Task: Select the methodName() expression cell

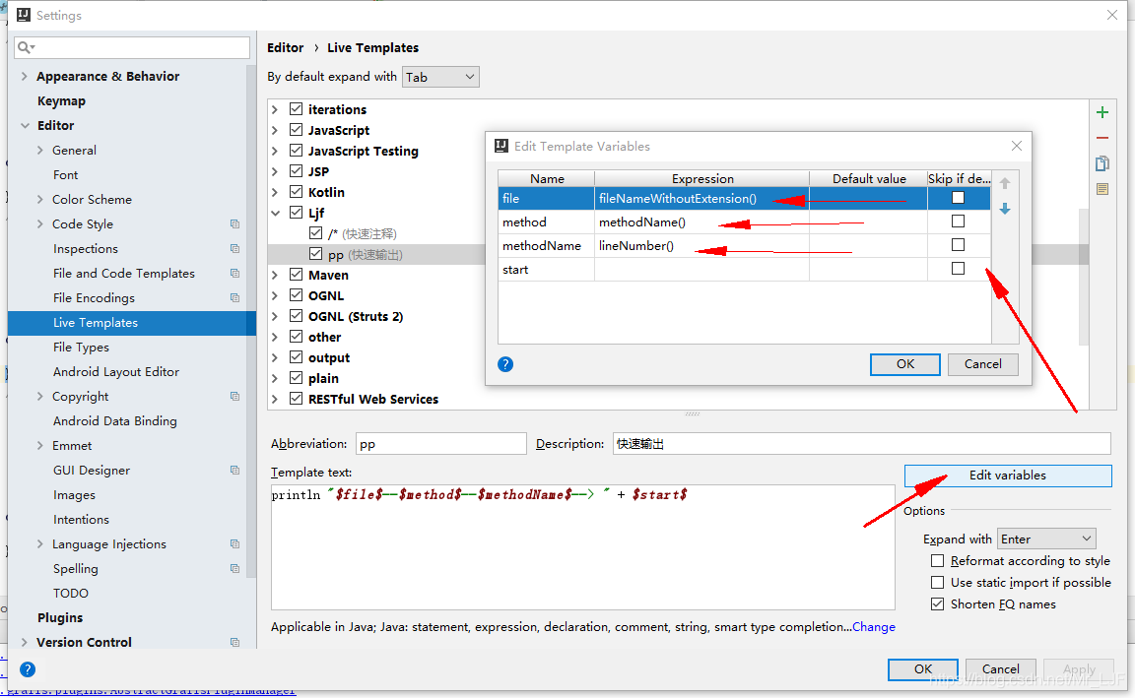Action: (x=701, y=222)
